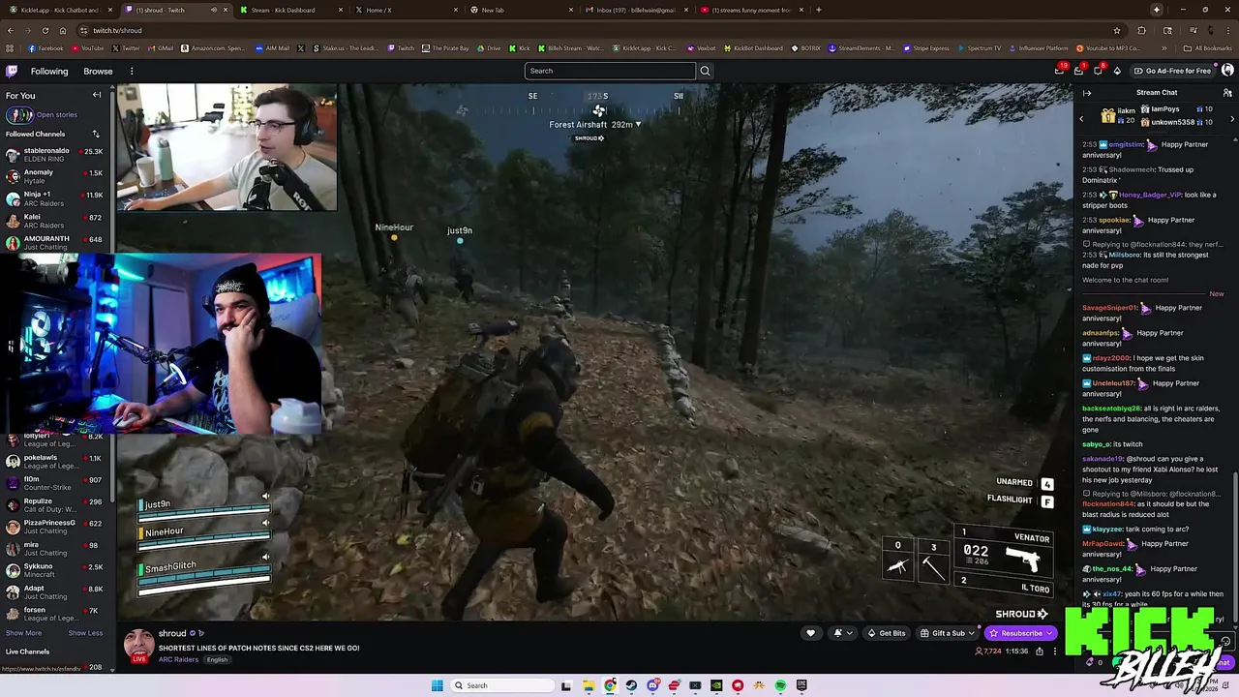This screenshot has width=1239, height=697.
Task: Click backseatobiyq28 username in chat
Action: click(1110, 409)
